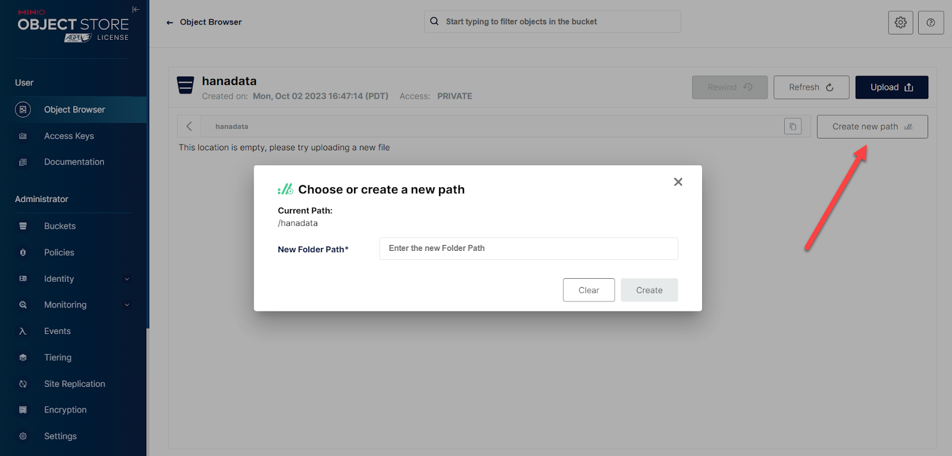Click the Upload button
This screenshot has height=456, width=952.
891,87
